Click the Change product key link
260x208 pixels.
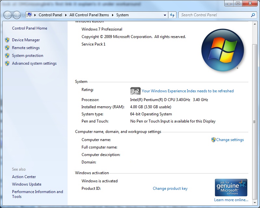(x=170, y=188)
